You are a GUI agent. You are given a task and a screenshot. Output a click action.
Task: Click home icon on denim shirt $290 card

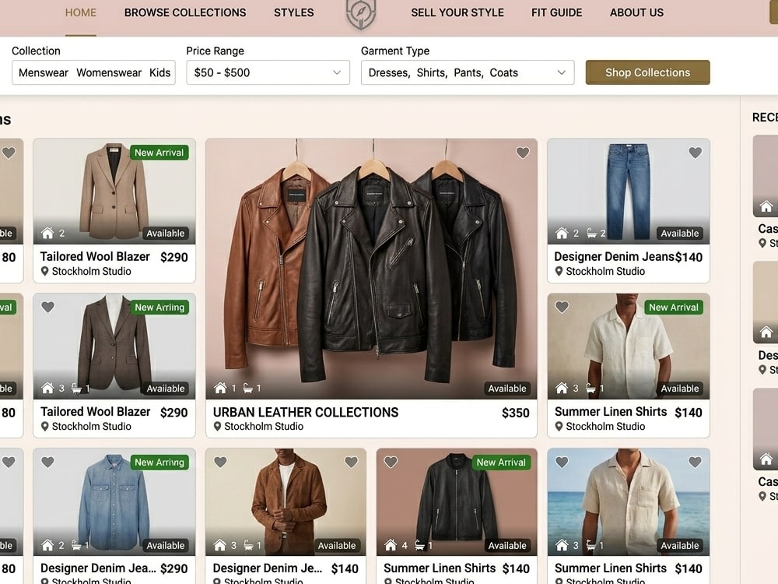[x=47, y=545]
